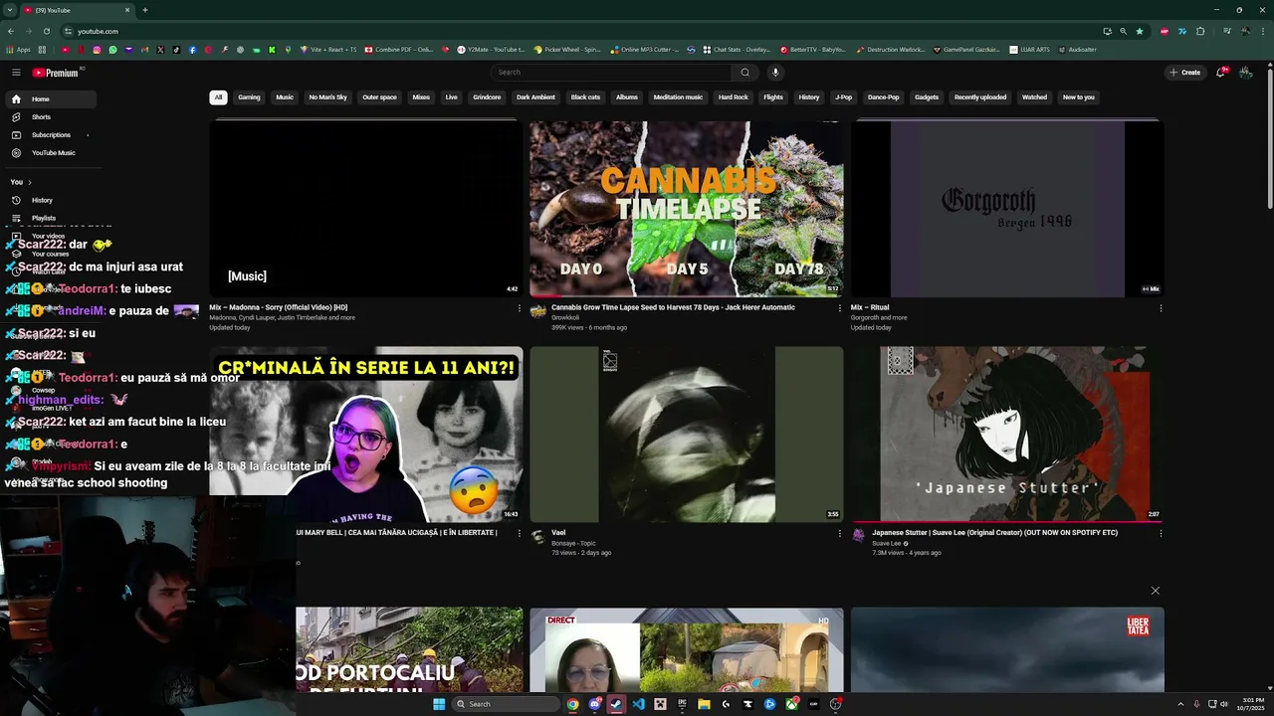This screenshot has width=1274, height=716.
Task: Select the No Man's Sky chip
Action: pyautogui.click(x=328, y=97)
